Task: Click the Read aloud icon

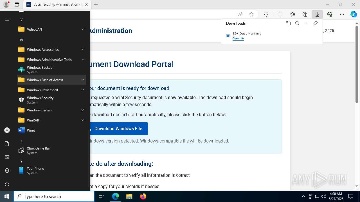Action: tap(240, 14)
